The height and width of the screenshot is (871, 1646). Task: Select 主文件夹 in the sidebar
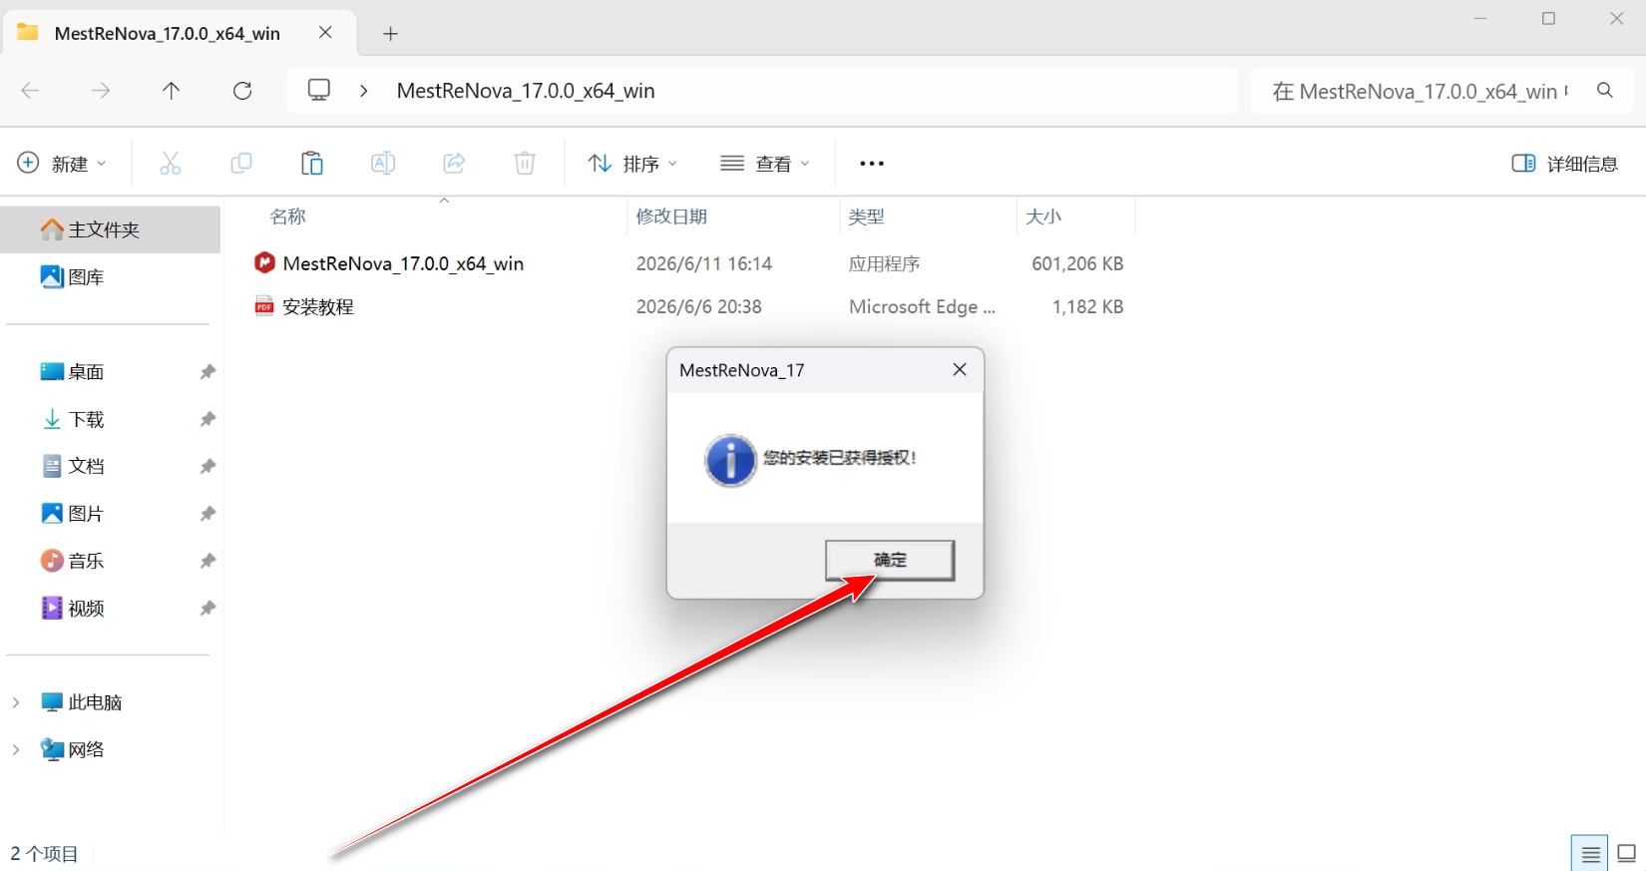pos(111,229)
